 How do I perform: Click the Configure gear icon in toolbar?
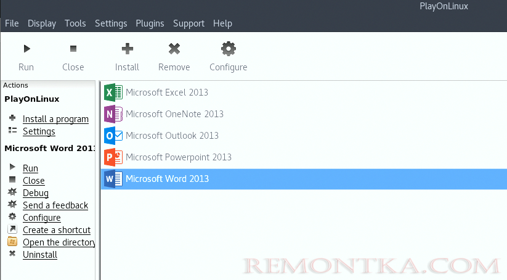229,49
